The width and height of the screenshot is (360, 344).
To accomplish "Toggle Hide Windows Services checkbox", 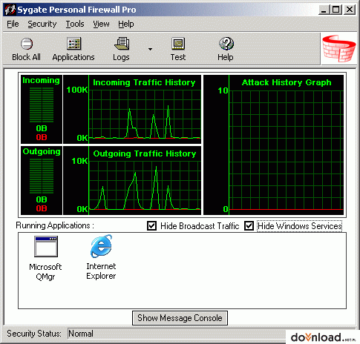I will click(x=249, y=225).
